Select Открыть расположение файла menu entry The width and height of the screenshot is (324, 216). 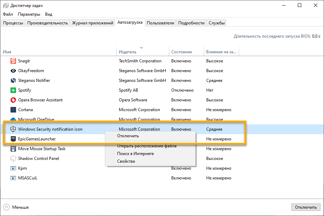(147, 146)
